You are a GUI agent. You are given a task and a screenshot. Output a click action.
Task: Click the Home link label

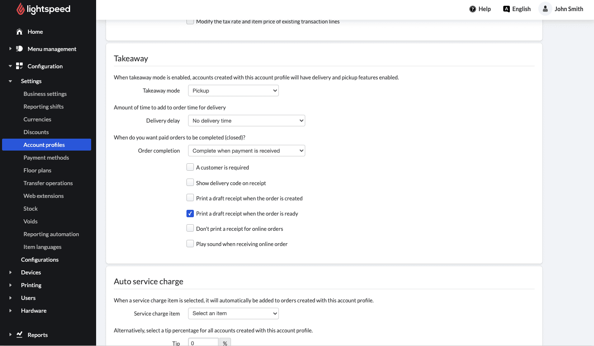tap(35, 32)
